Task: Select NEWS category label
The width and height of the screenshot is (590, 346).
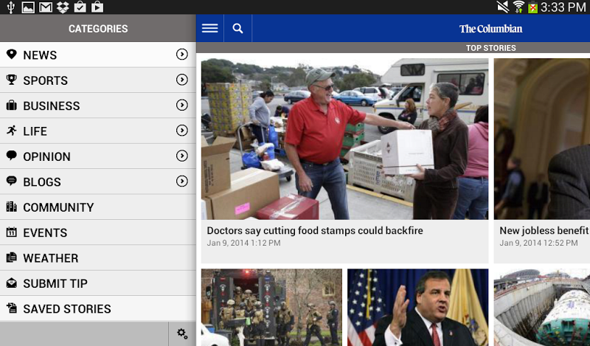Action: pyautogui.click(x=40, y=55)
